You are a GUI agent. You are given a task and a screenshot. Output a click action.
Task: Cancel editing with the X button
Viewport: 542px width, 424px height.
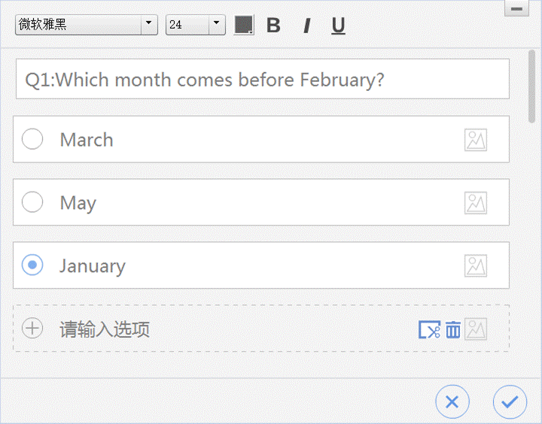point(452,402)
